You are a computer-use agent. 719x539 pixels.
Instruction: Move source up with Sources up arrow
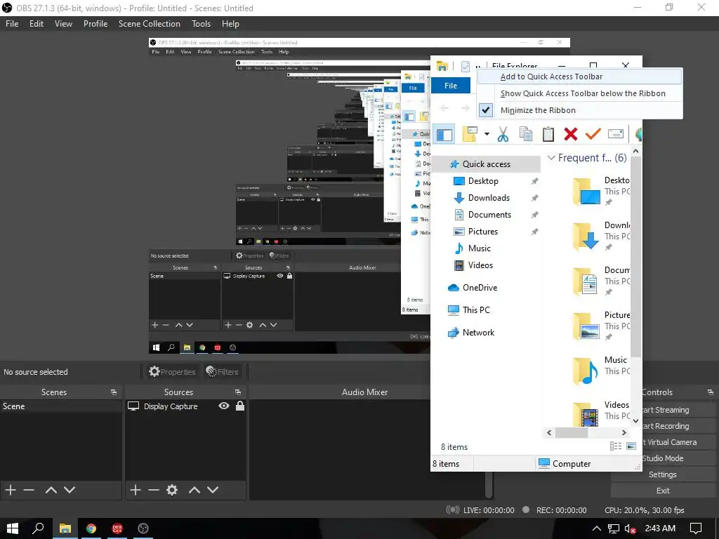(x=194, y=490)
